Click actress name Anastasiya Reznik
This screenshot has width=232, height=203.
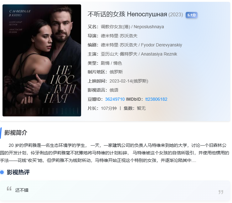coord(159,54)
